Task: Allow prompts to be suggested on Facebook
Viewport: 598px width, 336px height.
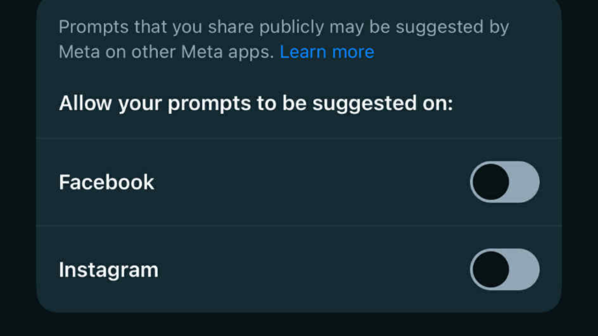Action: pos(505,182)
